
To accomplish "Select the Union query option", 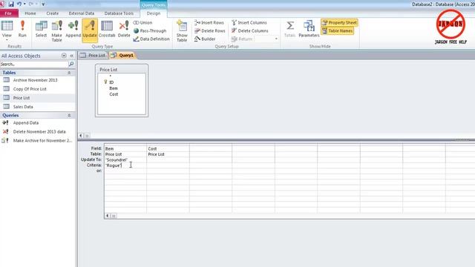I will [142, 23].
